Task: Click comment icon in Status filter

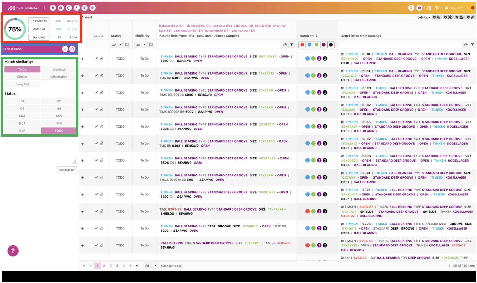Action: tap(127, 45)
